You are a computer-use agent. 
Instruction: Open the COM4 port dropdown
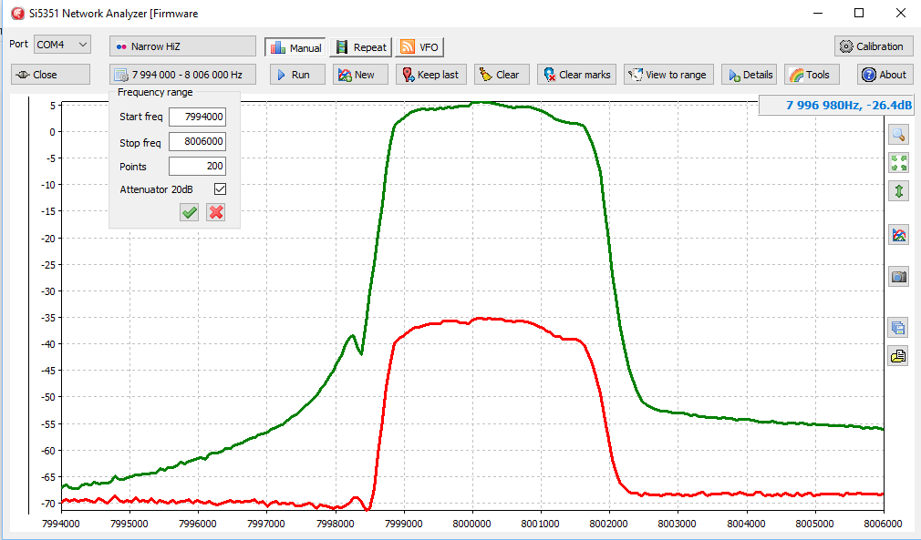click(62, 45)
